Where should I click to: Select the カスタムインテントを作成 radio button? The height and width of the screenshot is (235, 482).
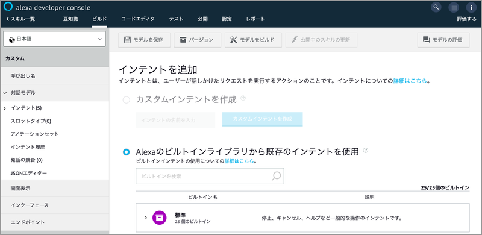(126, 100)
